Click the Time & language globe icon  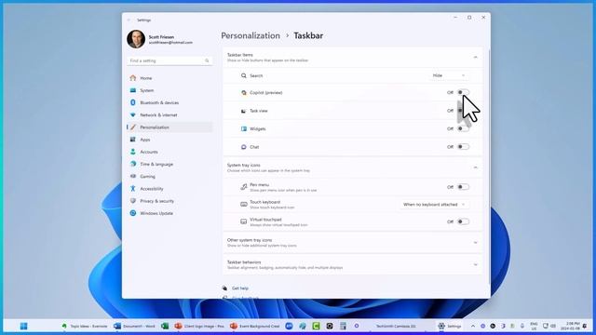(x=133, y=164)
